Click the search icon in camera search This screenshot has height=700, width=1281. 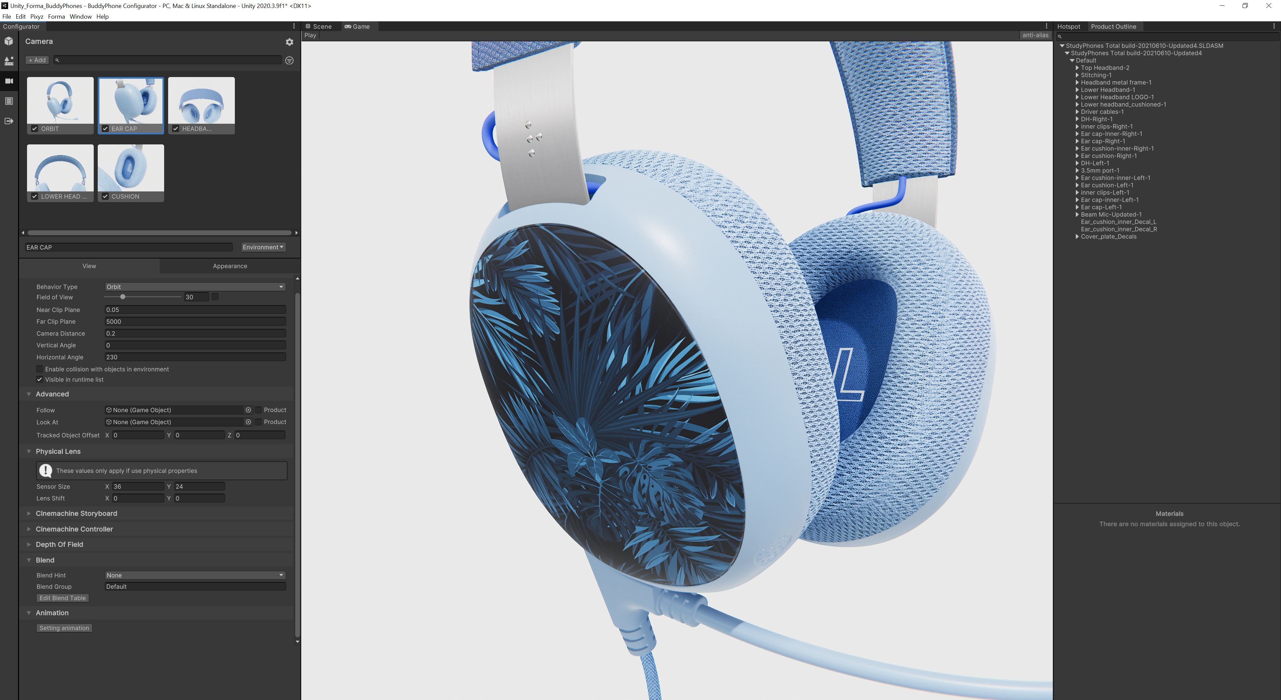click(57, 60)
